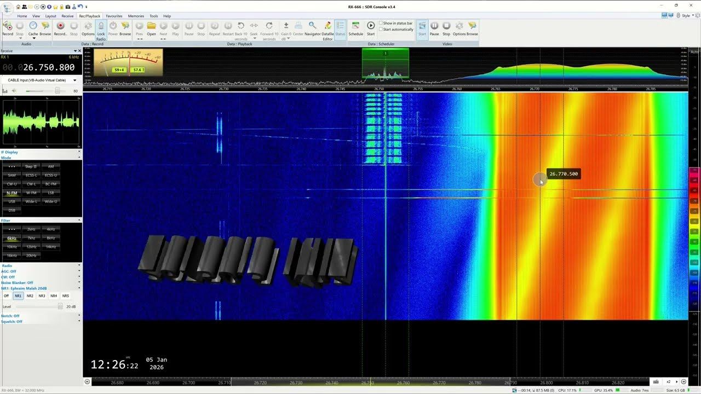Select the W-FM demodulation mode
701x394 pixels.
click(31, 193)
